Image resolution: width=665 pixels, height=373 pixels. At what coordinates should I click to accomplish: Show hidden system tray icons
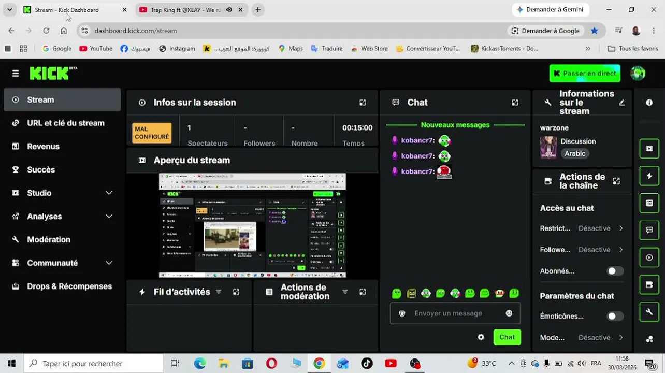point(511,363)
